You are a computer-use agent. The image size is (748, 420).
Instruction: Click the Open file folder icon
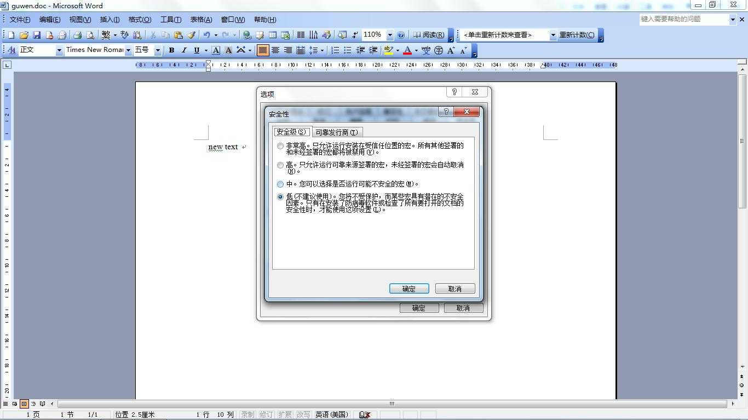tap(24, 35)
